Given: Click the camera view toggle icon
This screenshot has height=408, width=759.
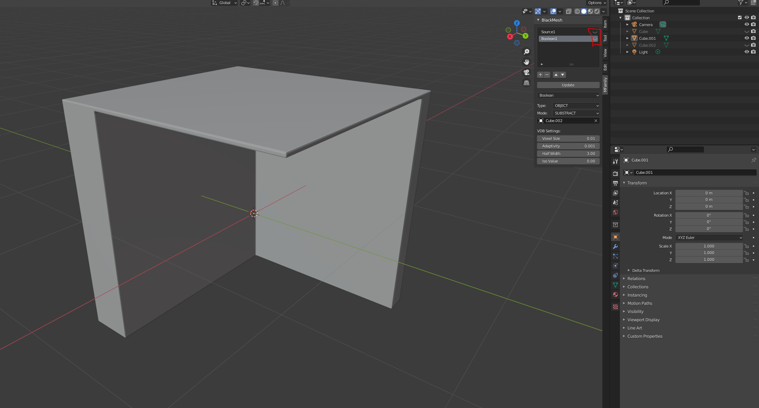Looking at the screenshot, I should (526, 72).
